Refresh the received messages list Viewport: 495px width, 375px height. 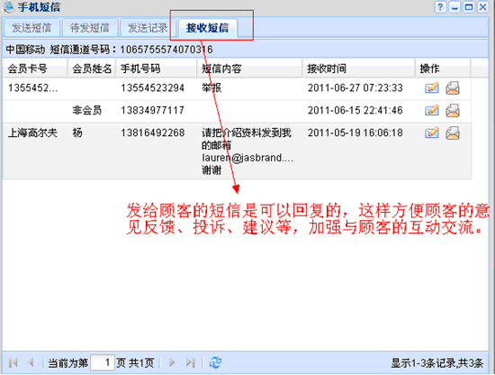click(215, 362)
